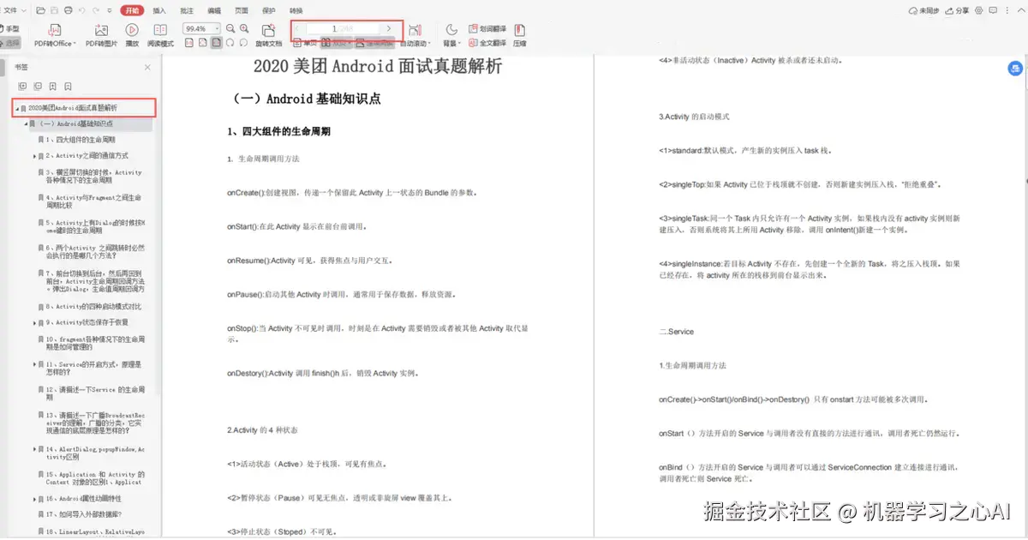
Task: Switch to the 页面 ribbon tab
Action: point(242,10)
